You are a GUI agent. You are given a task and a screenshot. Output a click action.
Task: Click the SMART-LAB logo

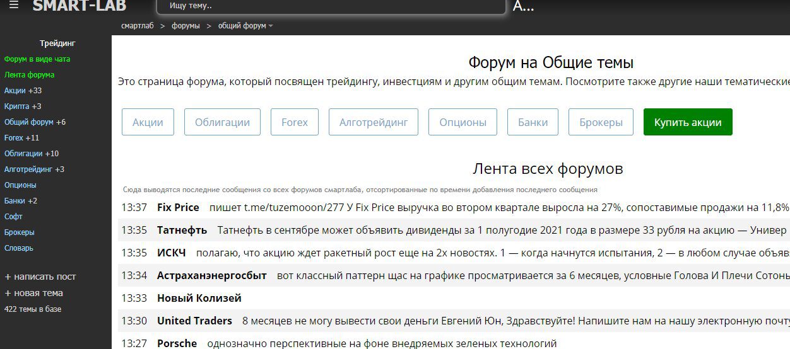click(x=80, y=6)
